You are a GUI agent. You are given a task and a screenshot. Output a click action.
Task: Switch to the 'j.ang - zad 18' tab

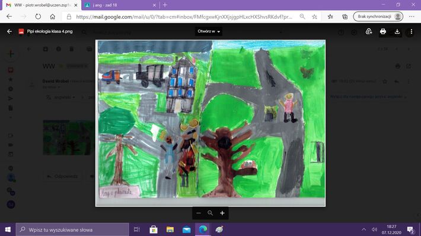(120, 5)
